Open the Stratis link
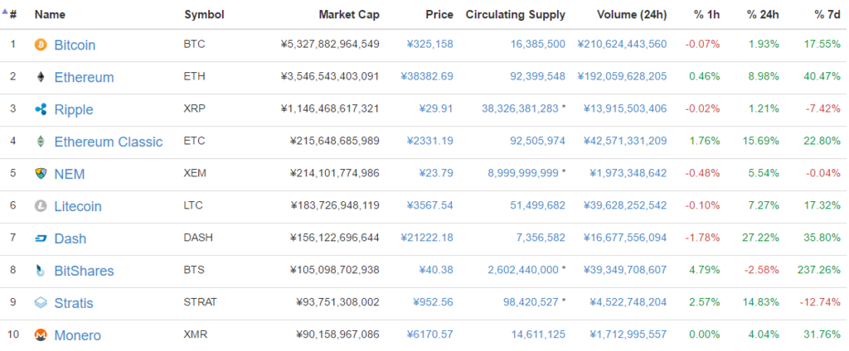The image size is (849, 351). tap(74, 303)
